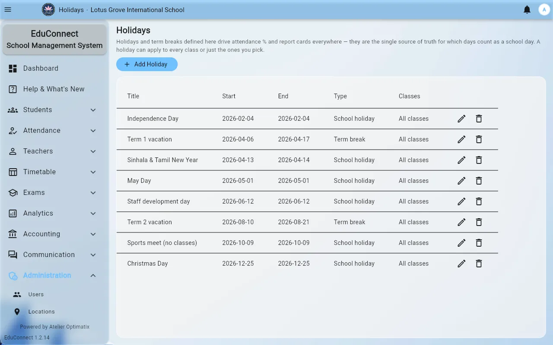Expand the Exams sidebar section

tap(54, 193)
